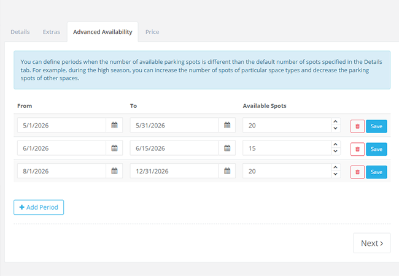Save the 8/1/2026 to 12/31/2026 period
This screenshot has height=276, width=399.
tap(376, 172)
